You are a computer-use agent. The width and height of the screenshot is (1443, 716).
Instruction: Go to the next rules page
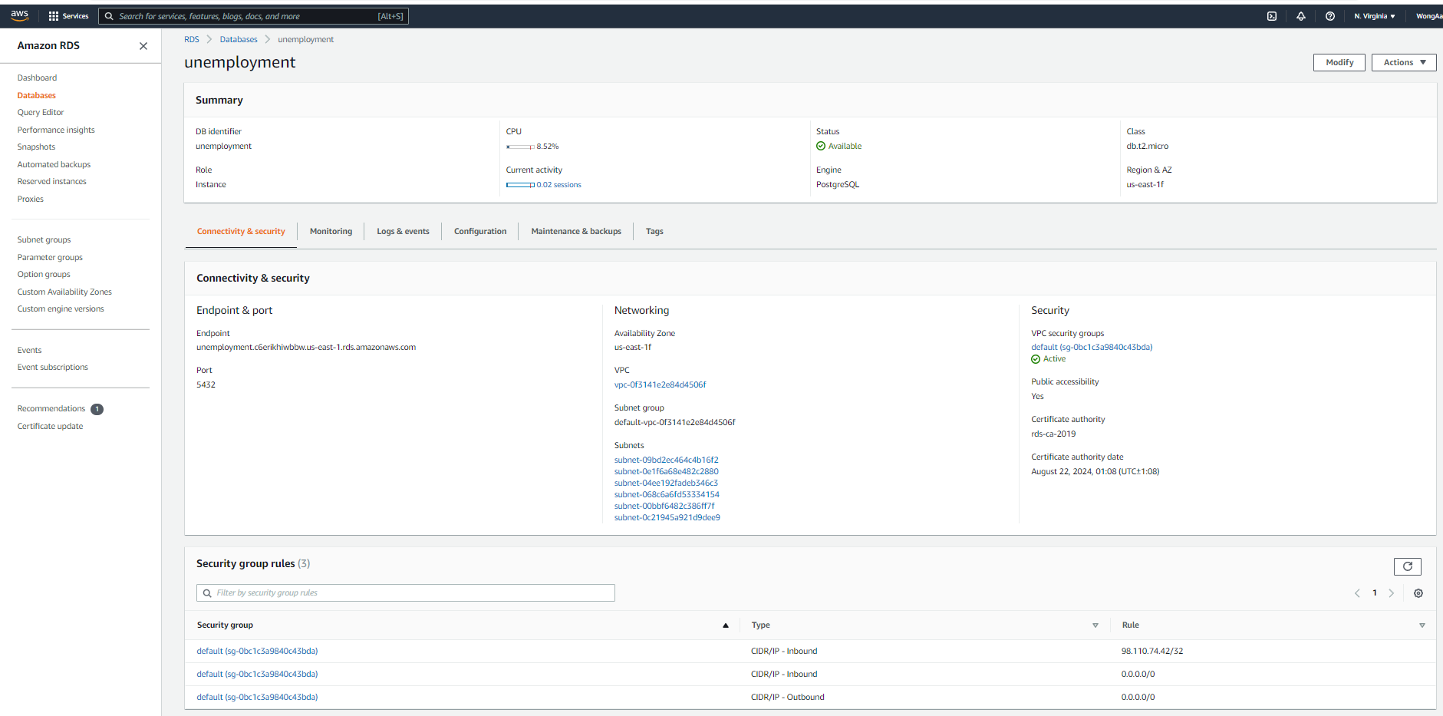click(x=1391, y=593)
